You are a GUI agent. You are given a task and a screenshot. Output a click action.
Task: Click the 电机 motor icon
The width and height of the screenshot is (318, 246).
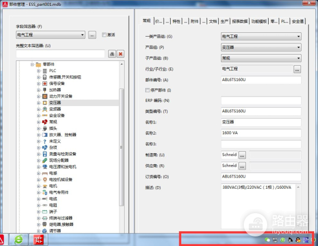click(x=45, y=186)
